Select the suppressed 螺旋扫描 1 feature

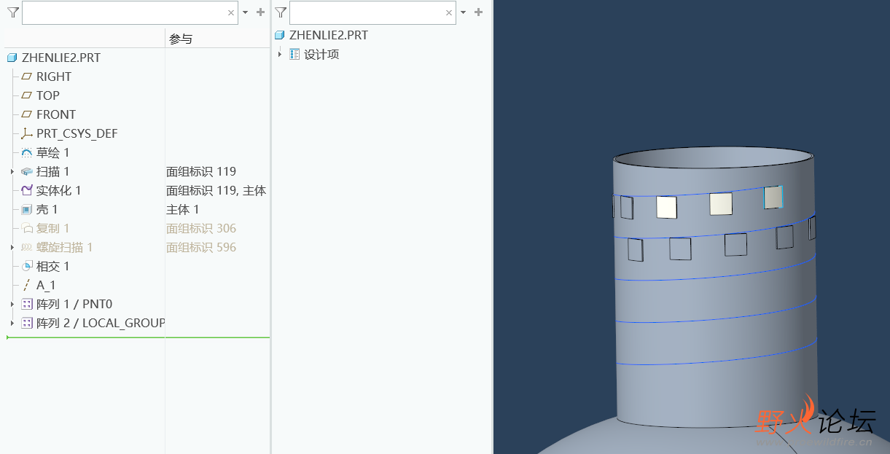[x=64, y=247]
